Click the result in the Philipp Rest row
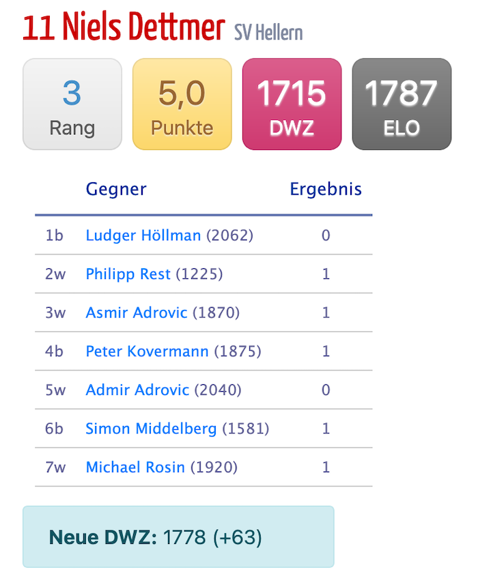Image resolution: width=478 pixels, height=576 pixels. [x=326, y=274]
